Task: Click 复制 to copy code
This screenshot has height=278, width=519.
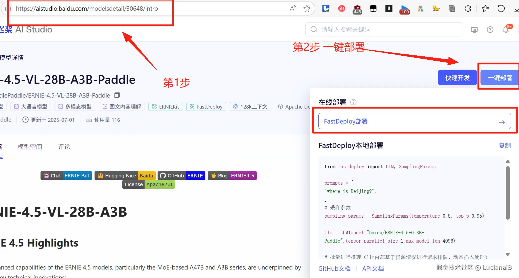Action: click(x=504, y=145)
